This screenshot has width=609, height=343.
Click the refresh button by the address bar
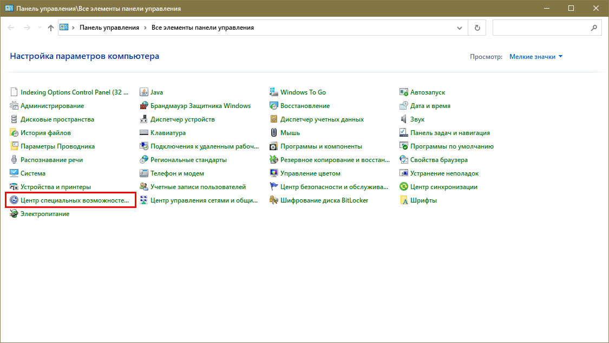click(477, 28)
